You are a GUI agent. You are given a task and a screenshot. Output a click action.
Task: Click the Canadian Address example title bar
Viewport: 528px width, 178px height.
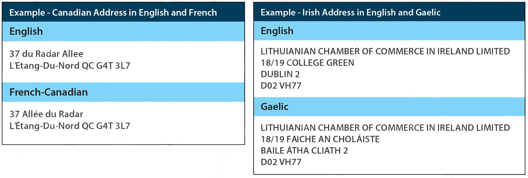[123, 12]
